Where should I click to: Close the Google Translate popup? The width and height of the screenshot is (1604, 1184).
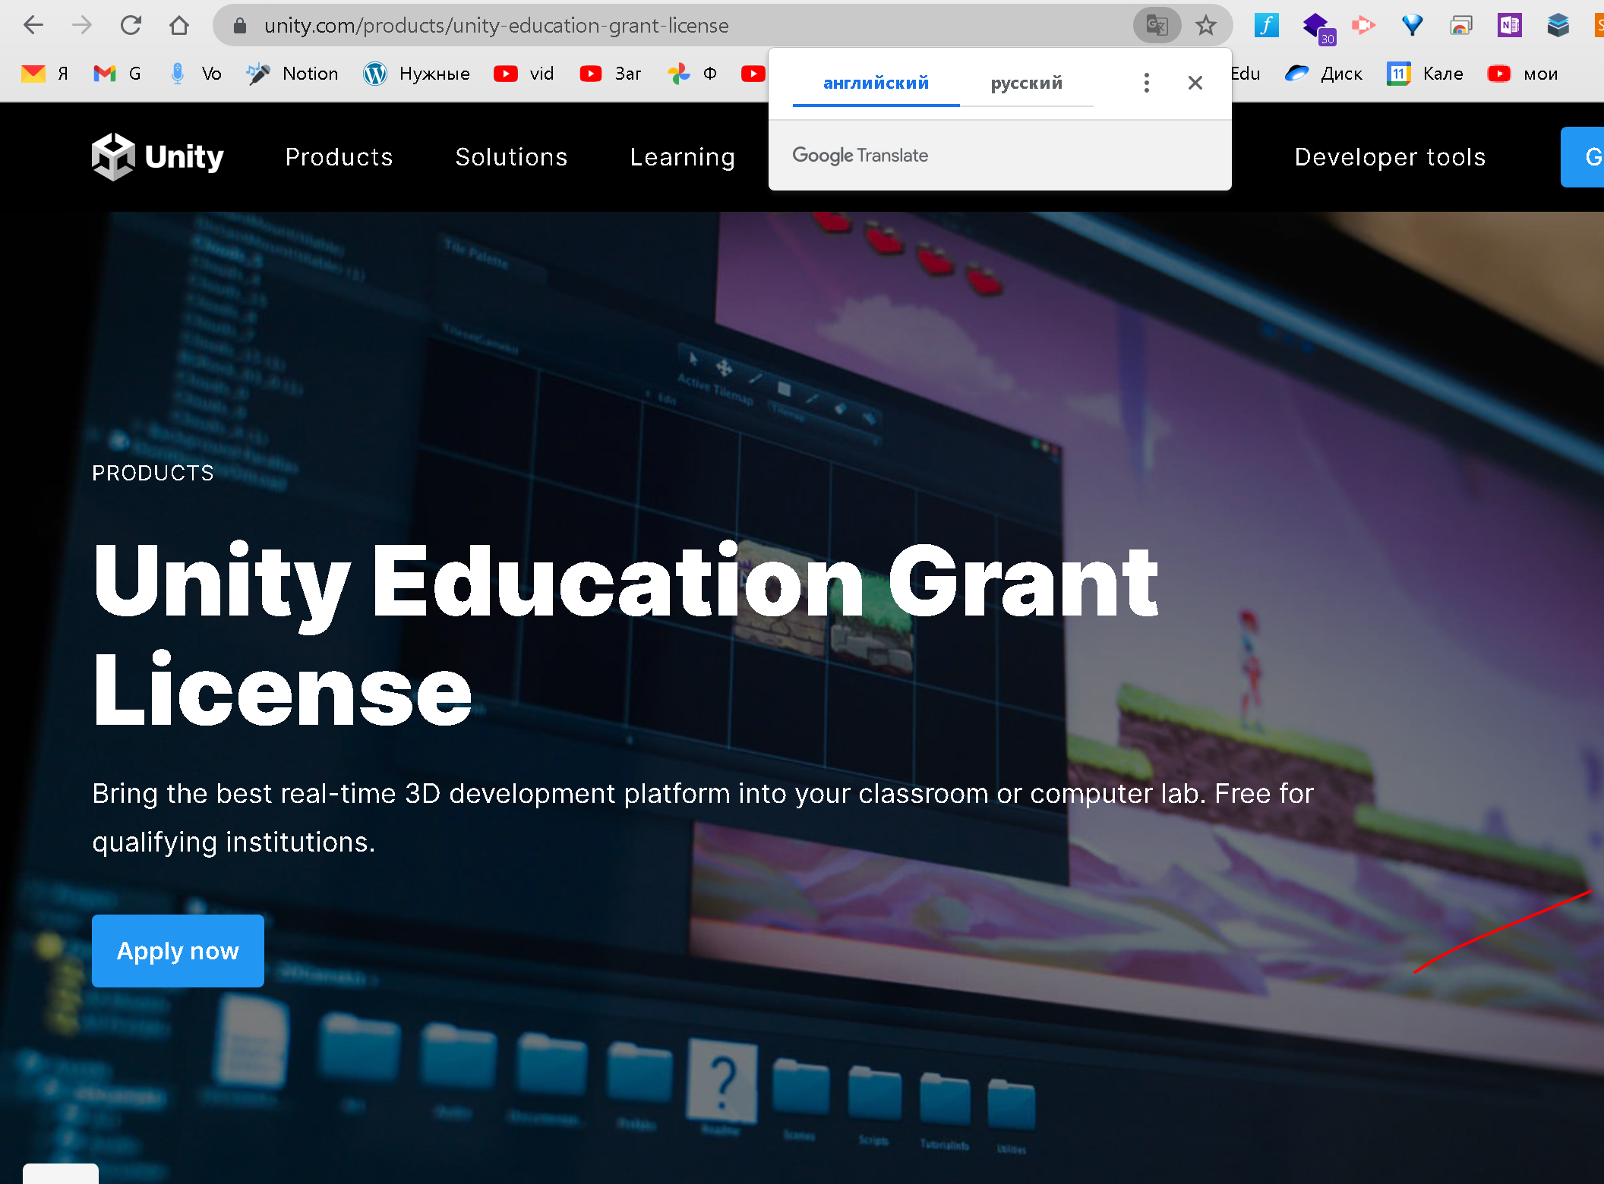[1195, 83]
